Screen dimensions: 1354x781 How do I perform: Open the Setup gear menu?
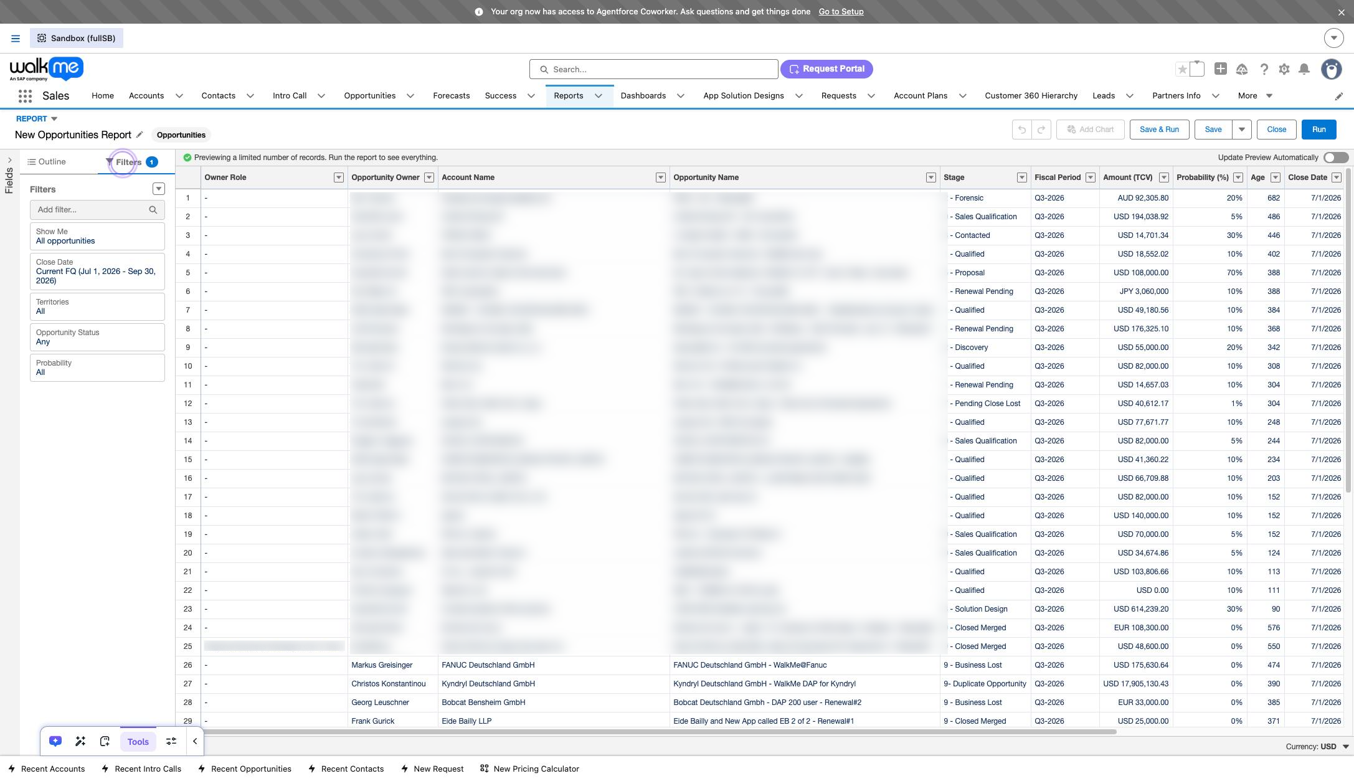pos(1284,69)
